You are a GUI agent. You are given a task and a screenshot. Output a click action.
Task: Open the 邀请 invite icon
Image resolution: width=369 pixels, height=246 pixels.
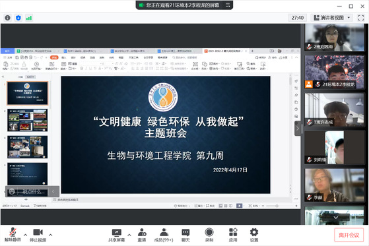pyautogui.click(x=142, y=235)
